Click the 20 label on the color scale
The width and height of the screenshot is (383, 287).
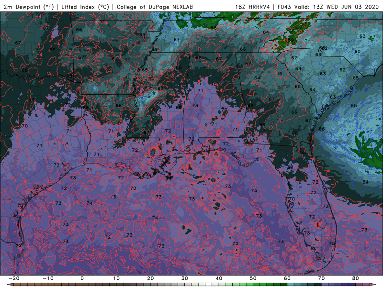(x=150, y=278)
